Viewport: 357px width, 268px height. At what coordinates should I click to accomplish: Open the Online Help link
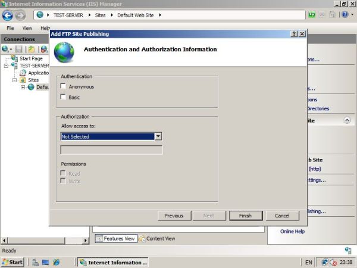click(x=292, y=231)
